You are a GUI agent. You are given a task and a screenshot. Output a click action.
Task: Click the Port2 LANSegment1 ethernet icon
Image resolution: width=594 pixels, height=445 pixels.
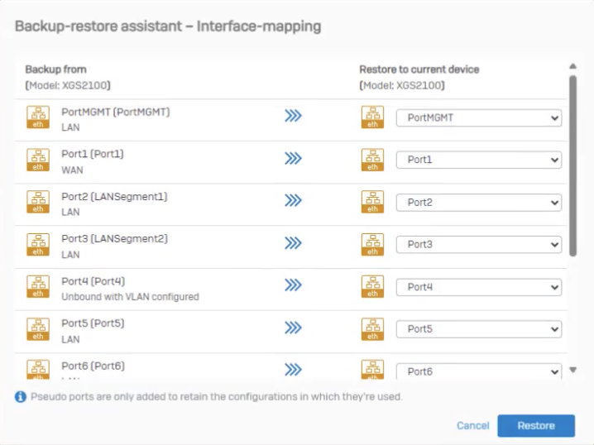pos(38,203)
